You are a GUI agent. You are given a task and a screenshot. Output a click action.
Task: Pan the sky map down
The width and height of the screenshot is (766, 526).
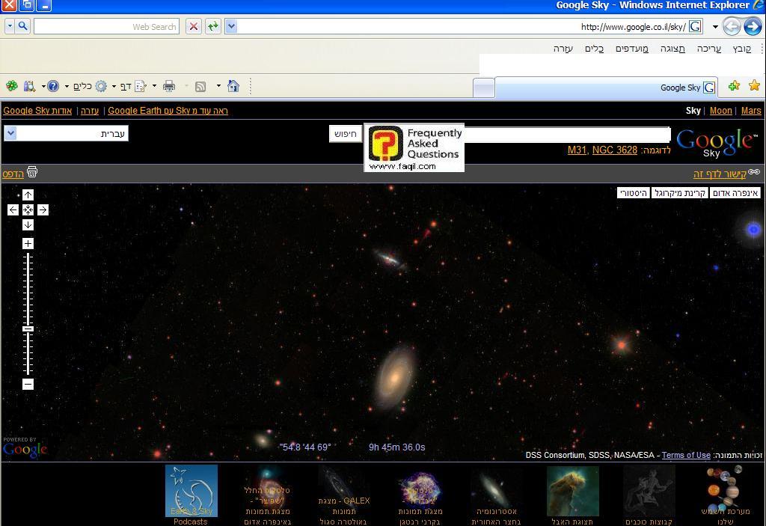coord(28,225)
